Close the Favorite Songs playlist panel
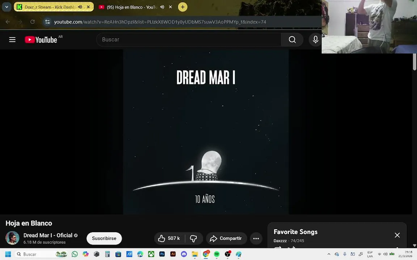Screen dimensions: 417x260 pyautogui.click(x=397, y=235)
